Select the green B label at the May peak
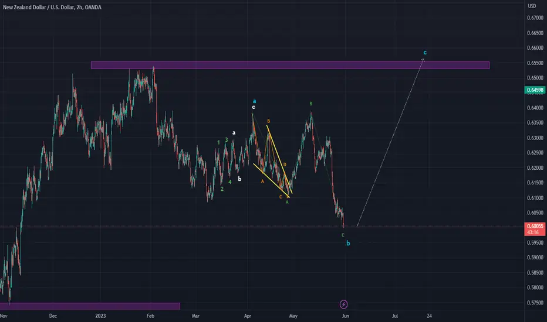 click(x=311, y=104)
